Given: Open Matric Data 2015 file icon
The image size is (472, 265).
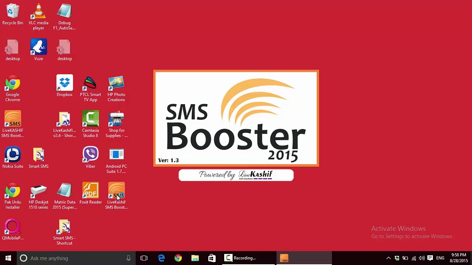Looking at the screenshot, I should (x=65, y=196).
